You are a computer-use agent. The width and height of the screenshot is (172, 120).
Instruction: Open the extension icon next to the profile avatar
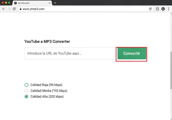tap(157, 9)
